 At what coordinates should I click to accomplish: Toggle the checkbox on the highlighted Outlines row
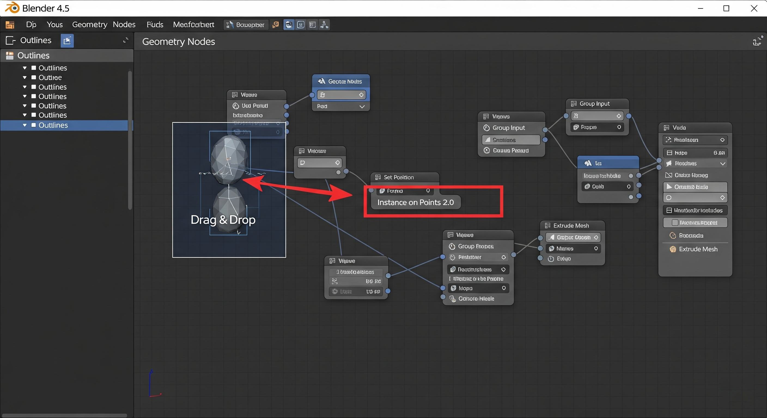[34, 125]
